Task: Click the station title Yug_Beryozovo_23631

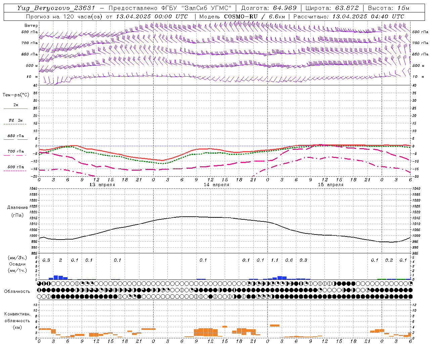Action: coord(56,8)
